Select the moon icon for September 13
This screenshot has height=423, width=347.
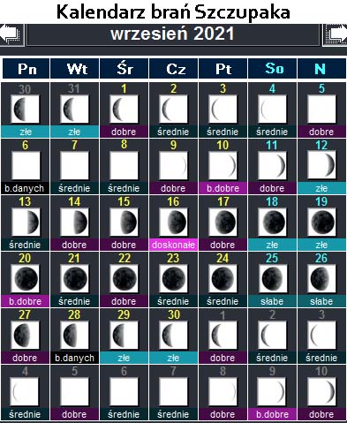pos(25,222)
